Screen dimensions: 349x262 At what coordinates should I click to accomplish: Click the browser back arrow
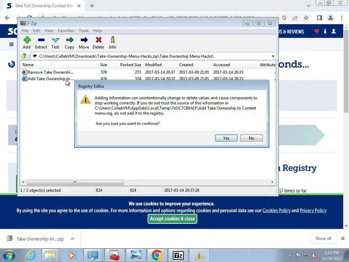click(x=7, y=18)
